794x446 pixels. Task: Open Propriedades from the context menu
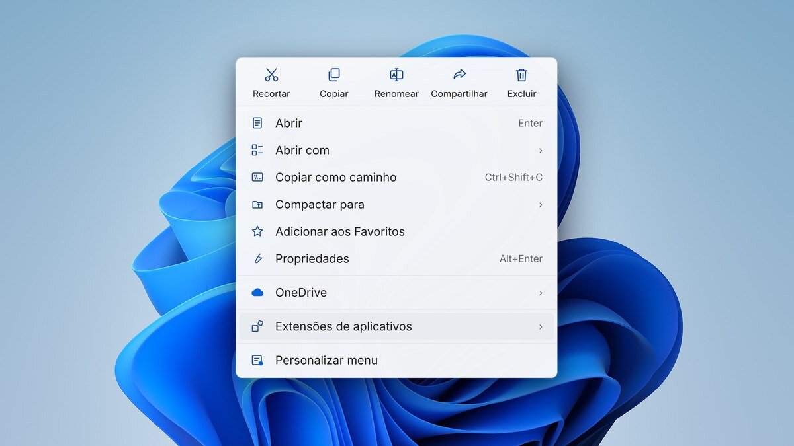tap(396, 258)
